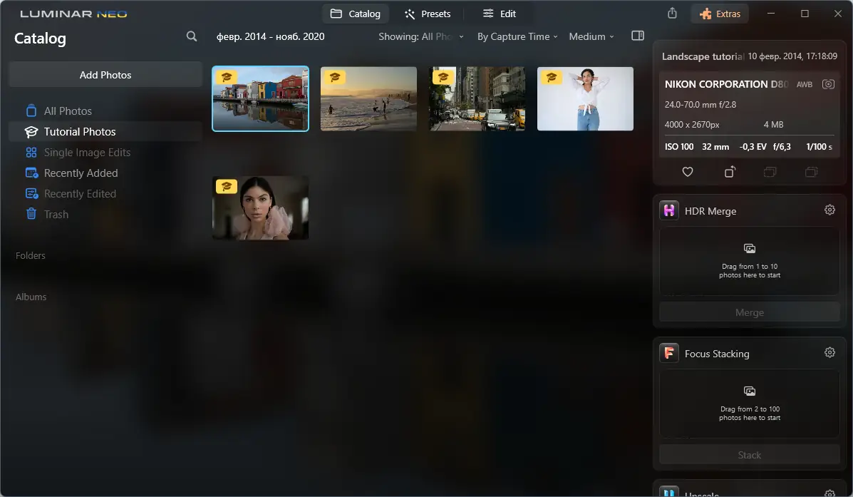Select the colorful houses landscape thumbnail
The image size is (853, 497).
[260, 98]
